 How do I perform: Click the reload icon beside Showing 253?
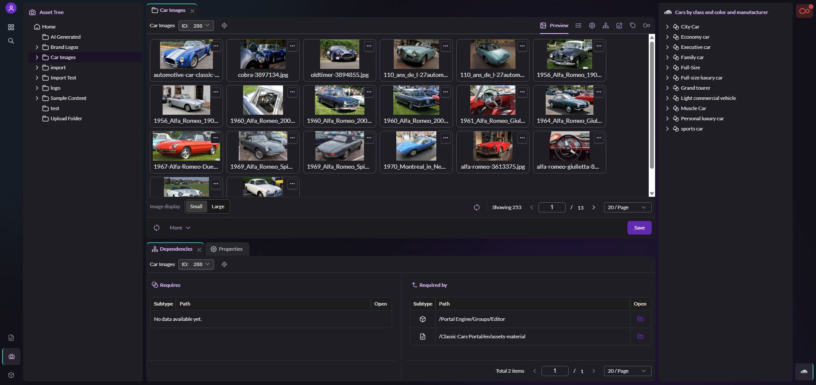[476, 207]
